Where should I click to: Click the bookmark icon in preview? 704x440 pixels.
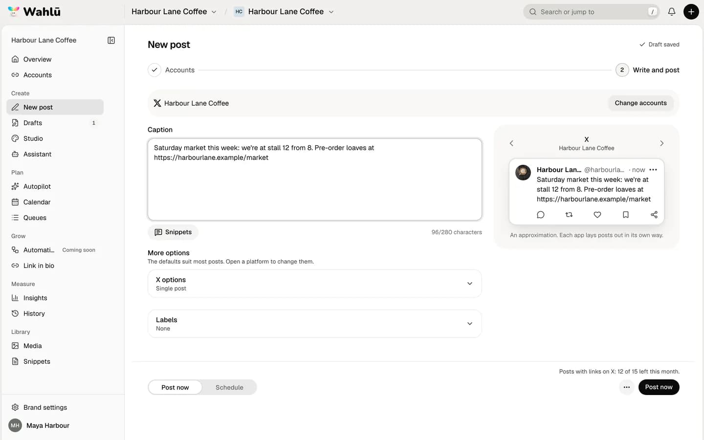pyautogui.click(x=626, y=215)
